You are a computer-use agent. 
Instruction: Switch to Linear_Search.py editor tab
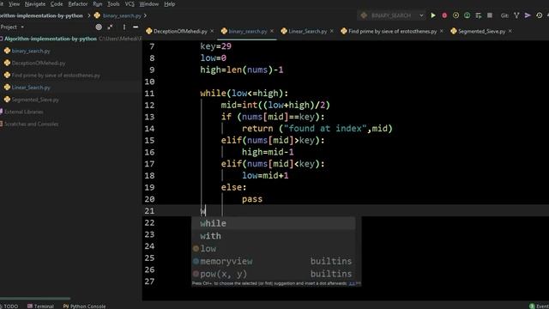(307, 31)
